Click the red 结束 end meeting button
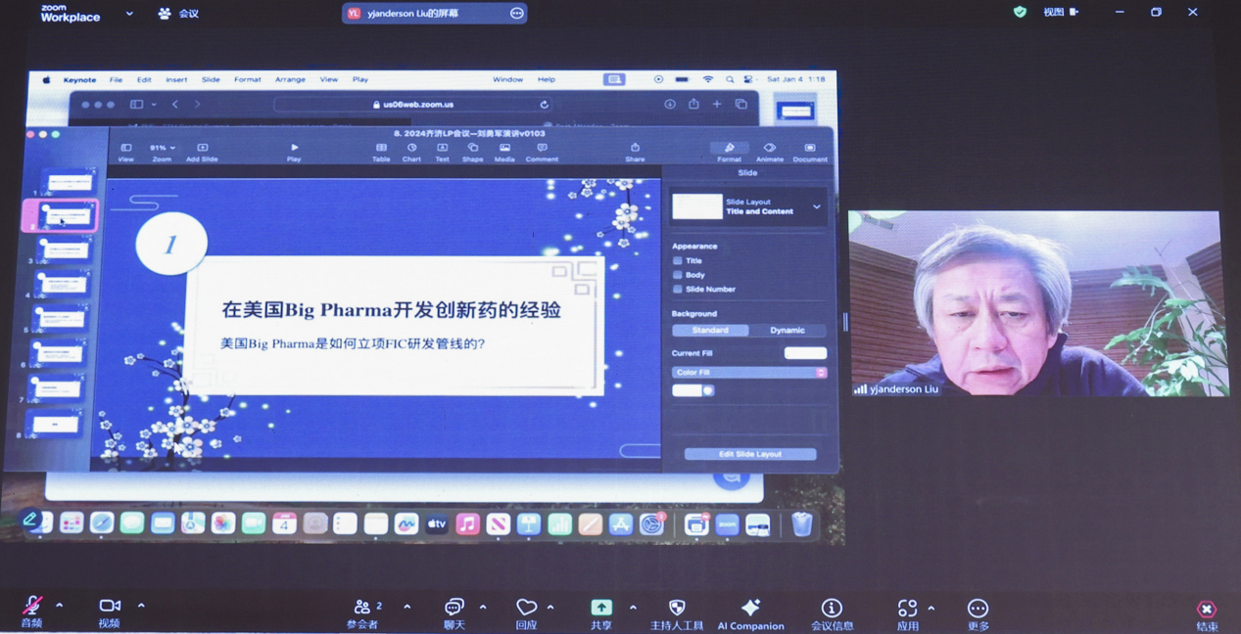 point(1207,611)
